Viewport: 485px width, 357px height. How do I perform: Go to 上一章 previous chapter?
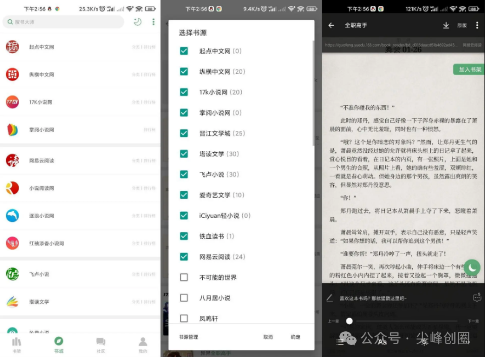click(333, 321)
